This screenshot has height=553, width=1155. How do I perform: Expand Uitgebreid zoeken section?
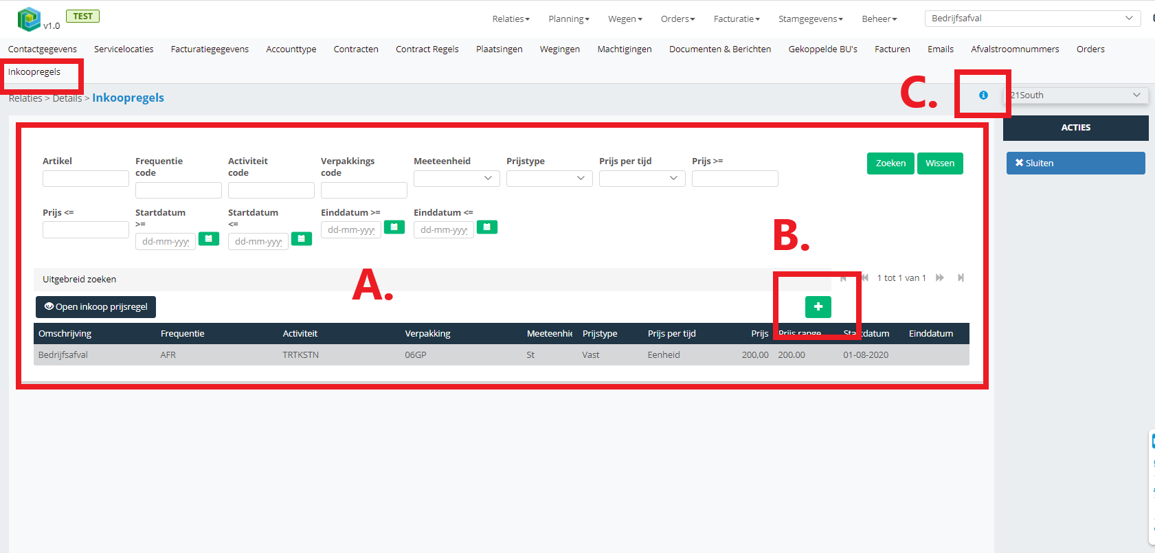79,279
